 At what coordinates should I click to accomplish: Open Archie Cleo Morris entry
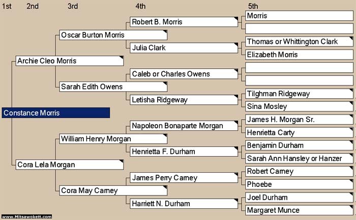coord(70,61)
